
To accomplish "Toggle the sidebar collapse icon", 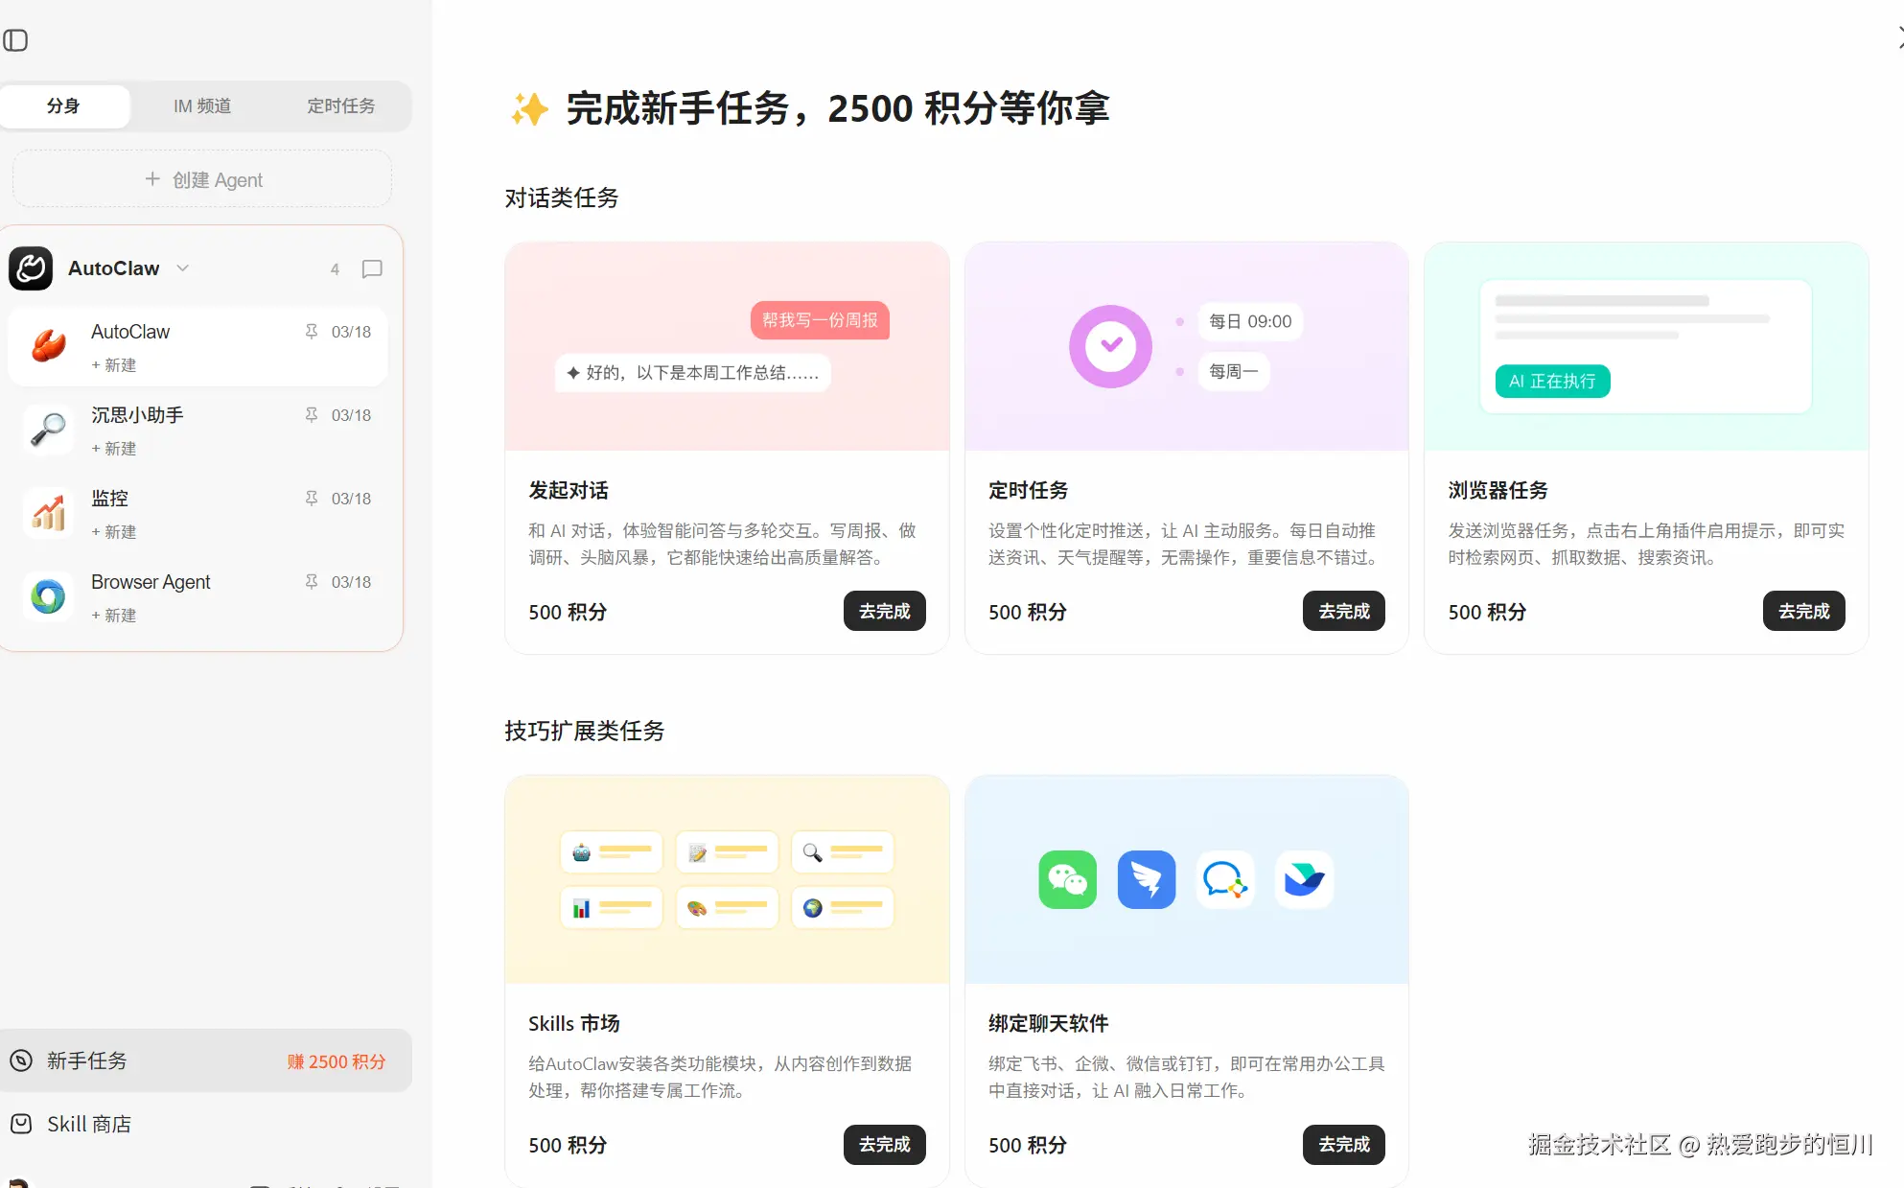I will pos(15,40).
